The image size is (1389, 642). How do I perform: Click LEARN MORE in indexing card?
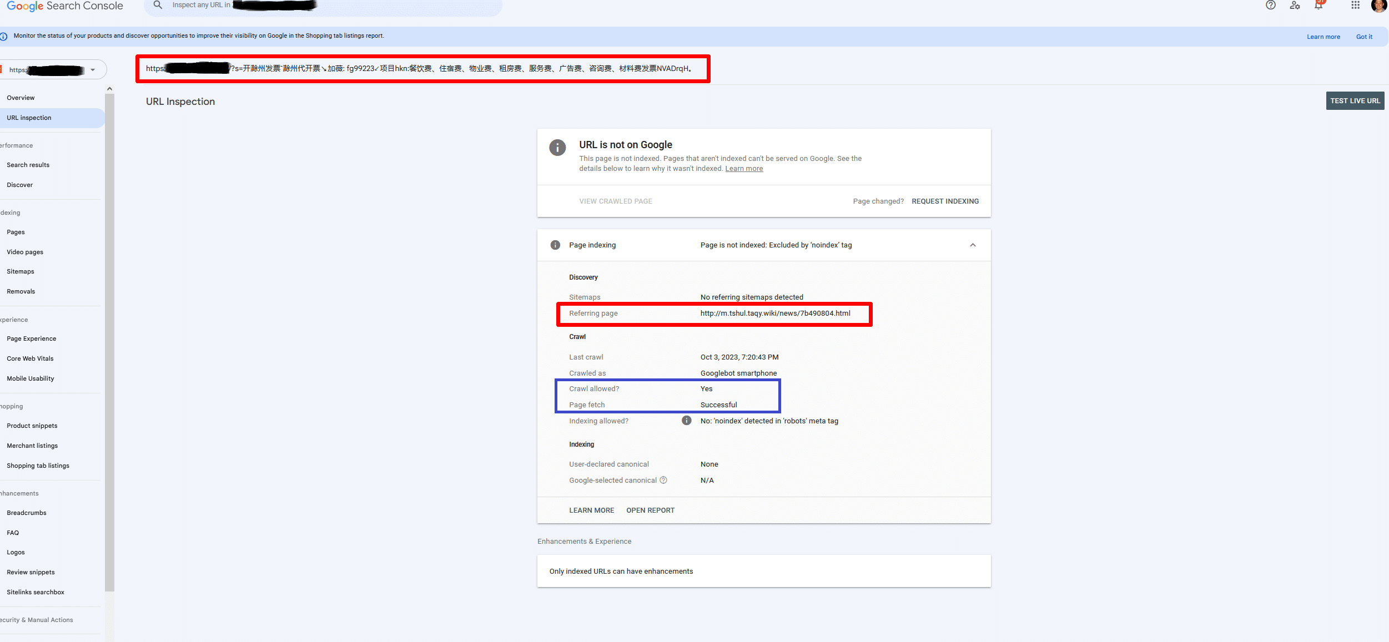(591, 510)
